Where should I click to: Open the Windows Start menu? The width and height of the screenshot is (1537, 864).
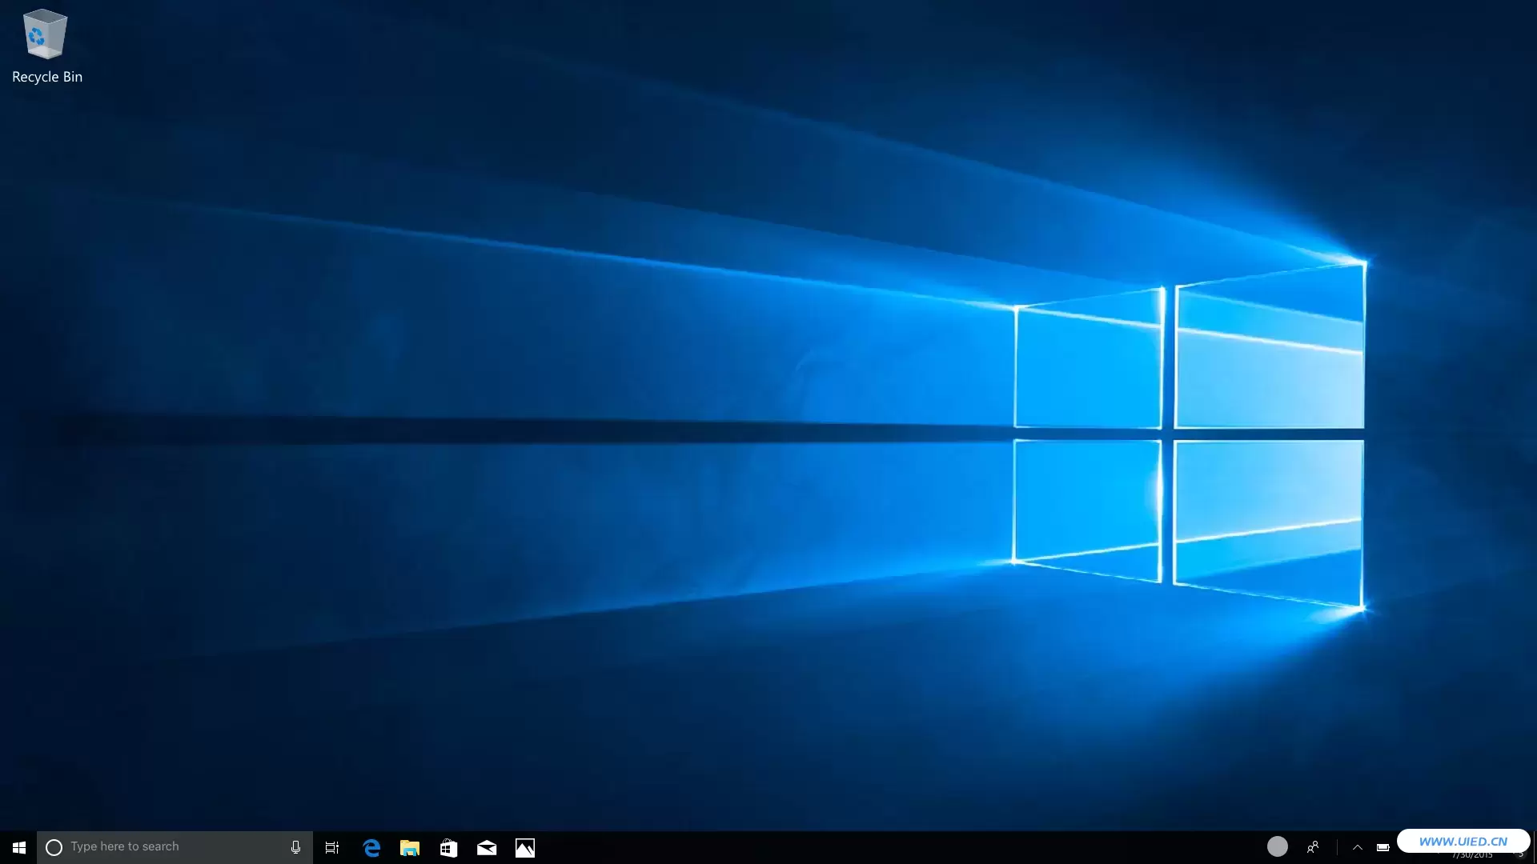point(18,847)
